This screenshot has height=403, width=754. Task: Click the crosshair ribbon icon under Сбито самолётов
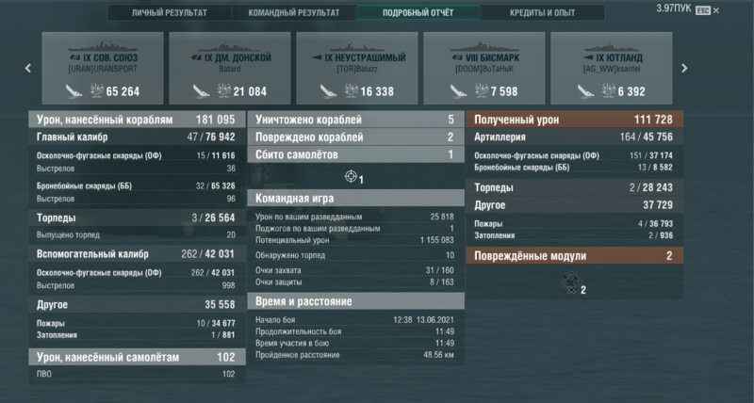[x=352, y=177]
